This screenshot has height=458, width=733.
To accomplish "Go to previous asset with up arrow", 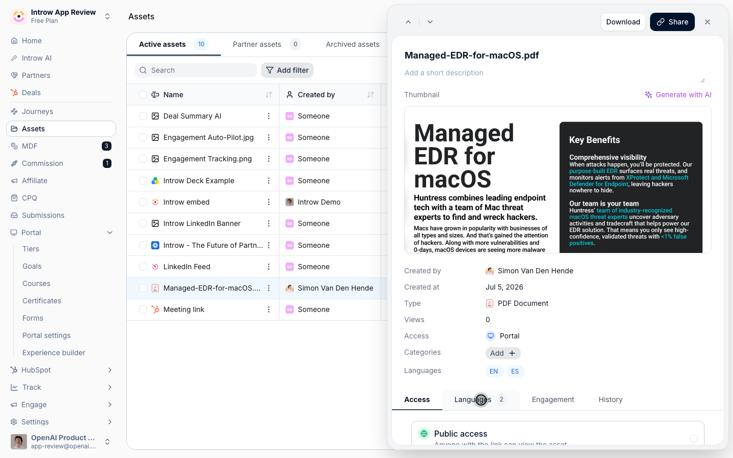I will click(408, 22).
